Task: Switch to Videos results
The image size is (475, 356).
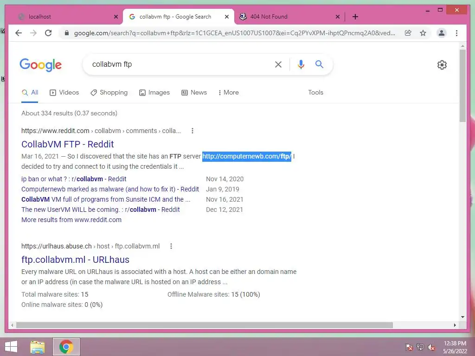Action: (x=64, y=93)
